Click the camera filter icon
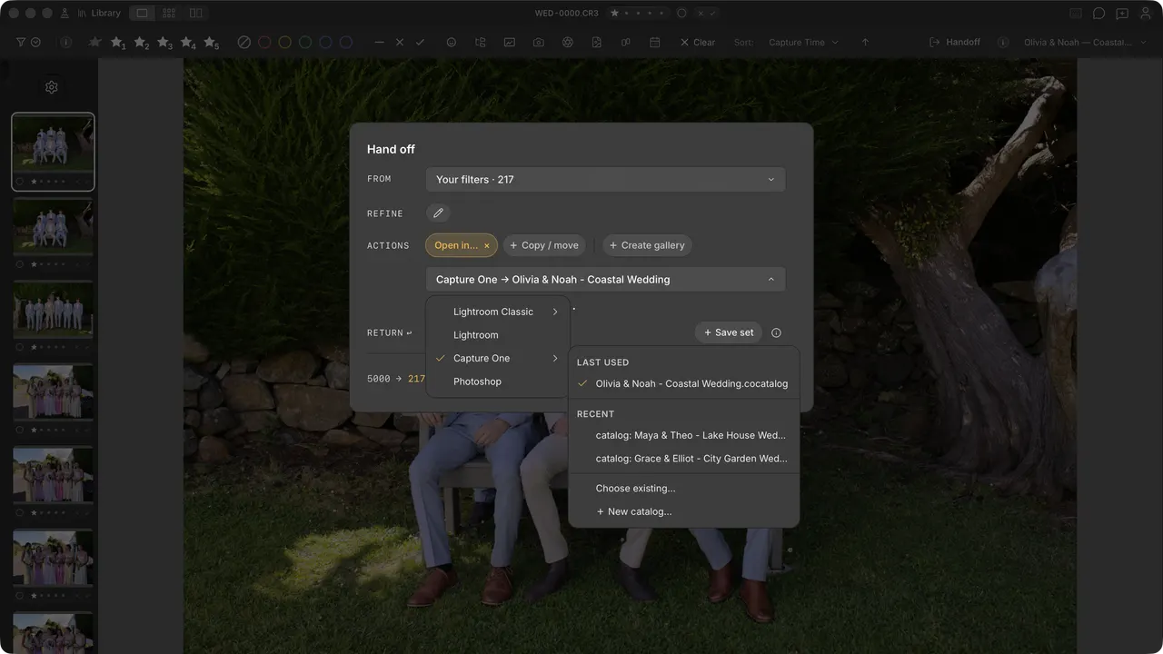 click(x=539, y=43)
